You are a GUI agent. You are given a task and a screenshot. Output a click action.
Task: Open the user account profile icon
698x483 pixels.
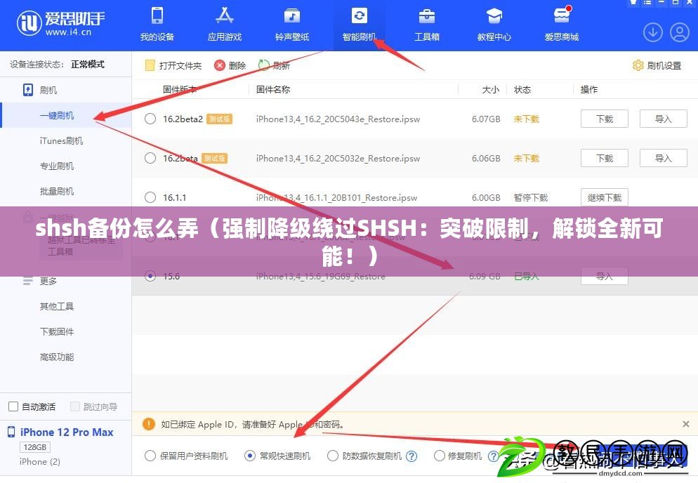pos(679,32)
